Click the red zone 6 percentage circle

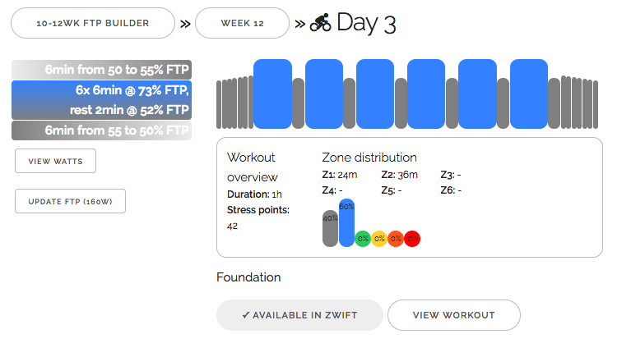point(412,239)
